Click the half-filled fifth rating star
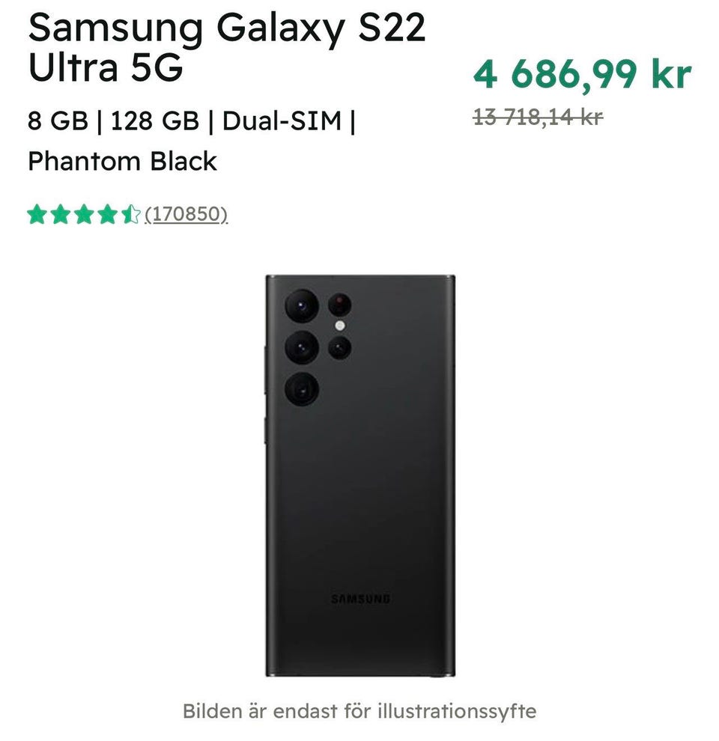 (130, 216)
